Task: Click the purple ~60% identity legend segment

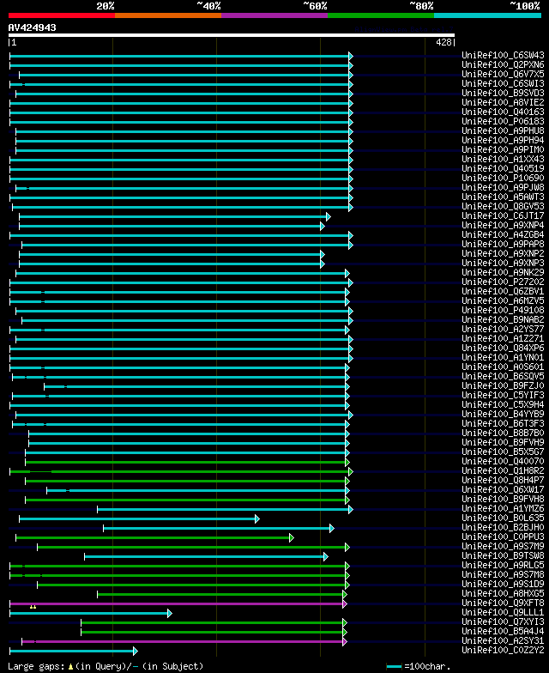Action: click(274, 15)
